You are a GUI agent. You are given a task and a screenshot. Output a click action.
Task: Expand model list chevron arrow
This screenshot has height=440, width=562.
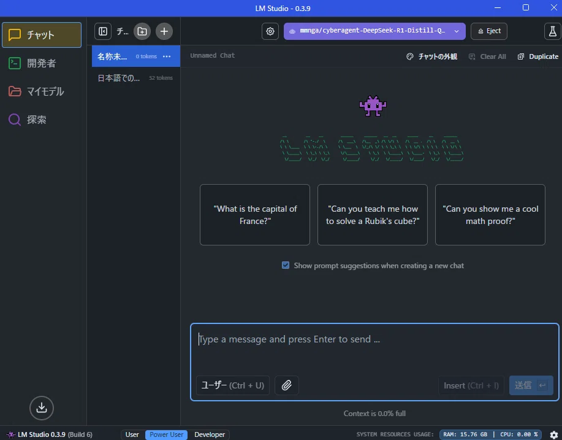(456, 31)
